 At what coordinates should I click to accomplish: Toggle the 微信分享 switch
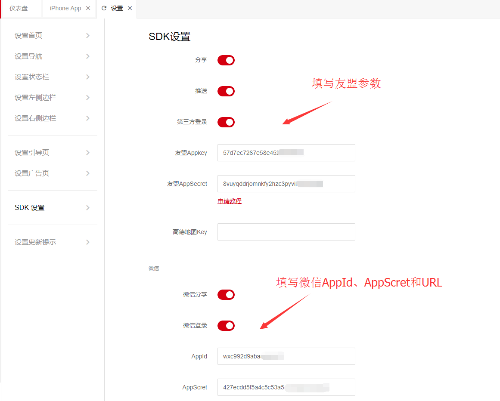(226, 295)
